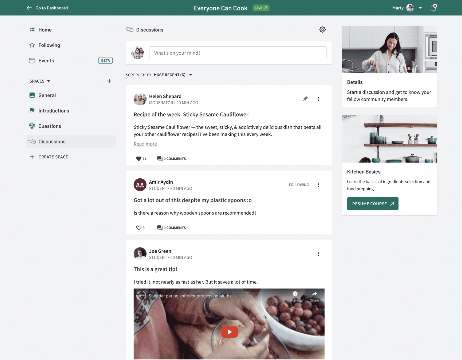Heart Helen Shepard's recipe post
This screenshot has height=360, width=462.
click(139, 158)
